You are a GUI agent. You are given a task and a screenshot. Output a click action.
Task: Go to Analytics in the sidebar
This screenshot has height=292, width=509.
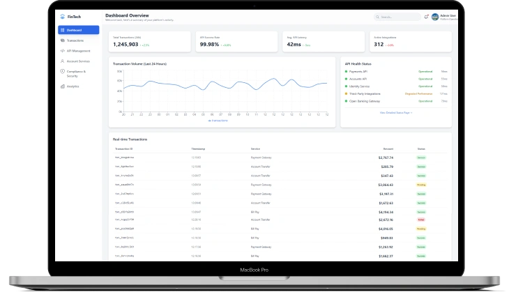[73, 86]
